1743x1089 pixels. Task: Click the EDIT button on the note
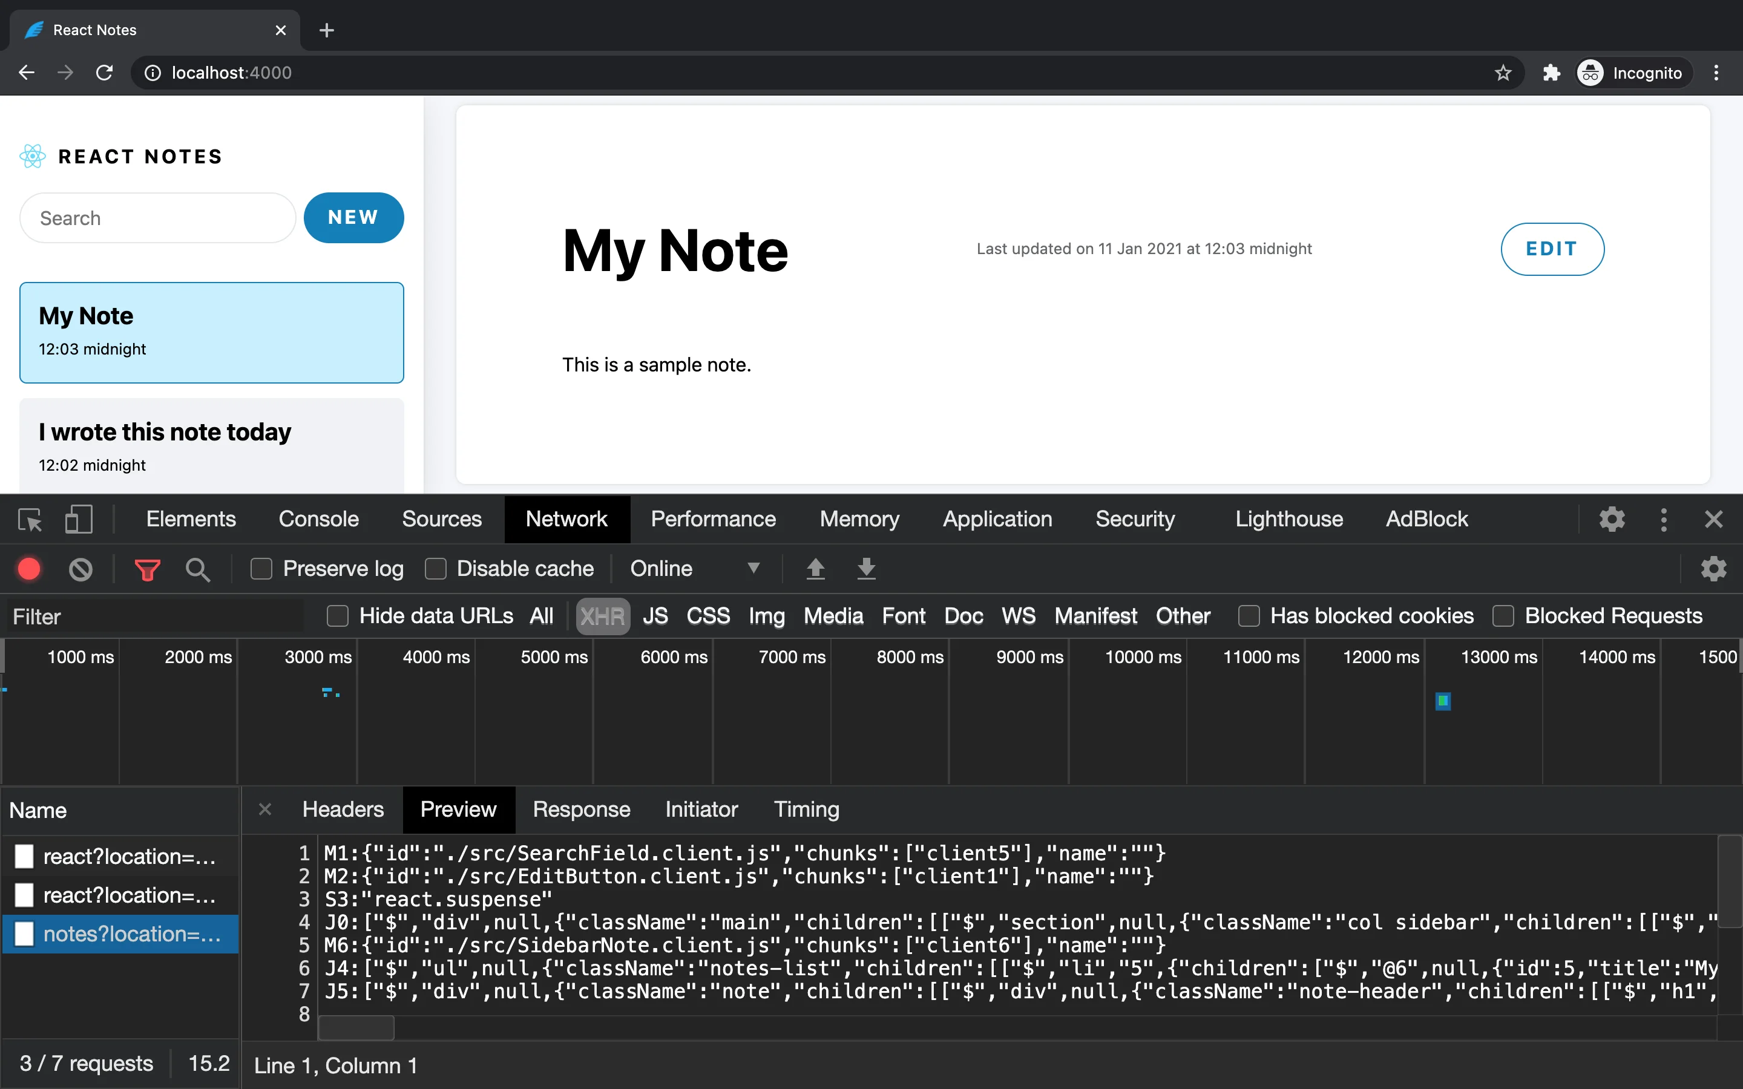click(1551, 249)
